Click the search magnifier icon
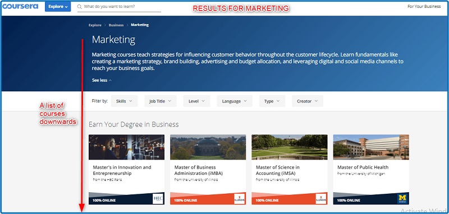The image size is (449, 214). point(80,6)
